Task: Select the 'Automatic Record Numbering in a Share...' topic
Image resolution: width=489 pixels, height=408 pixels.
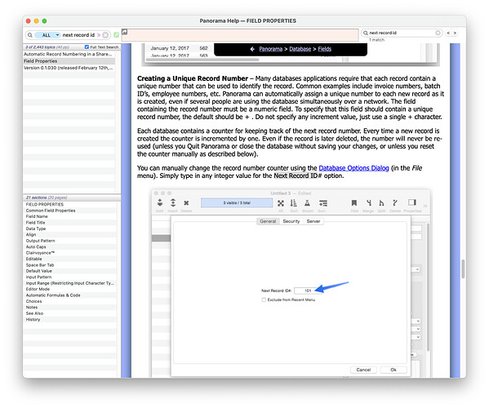Action: pyautogui.click(x=68, y=54)
